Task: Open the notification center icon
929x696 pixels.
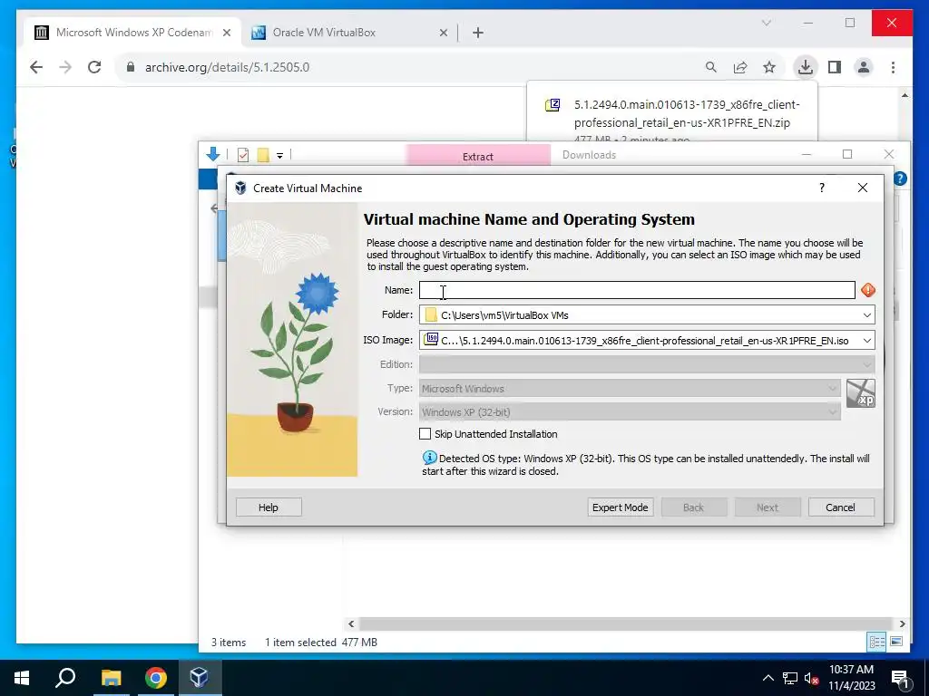Action: [900, 678]
